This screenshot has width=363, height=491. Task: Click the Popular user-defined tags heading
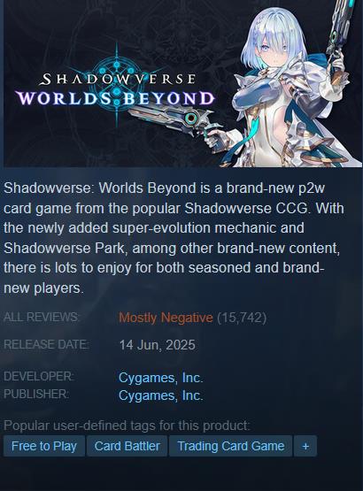(x=127, y=426)
